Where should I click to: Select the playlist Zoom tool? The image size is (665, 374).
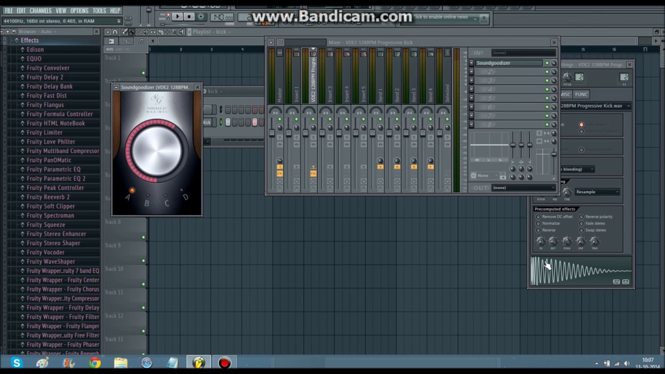[176, 32]
